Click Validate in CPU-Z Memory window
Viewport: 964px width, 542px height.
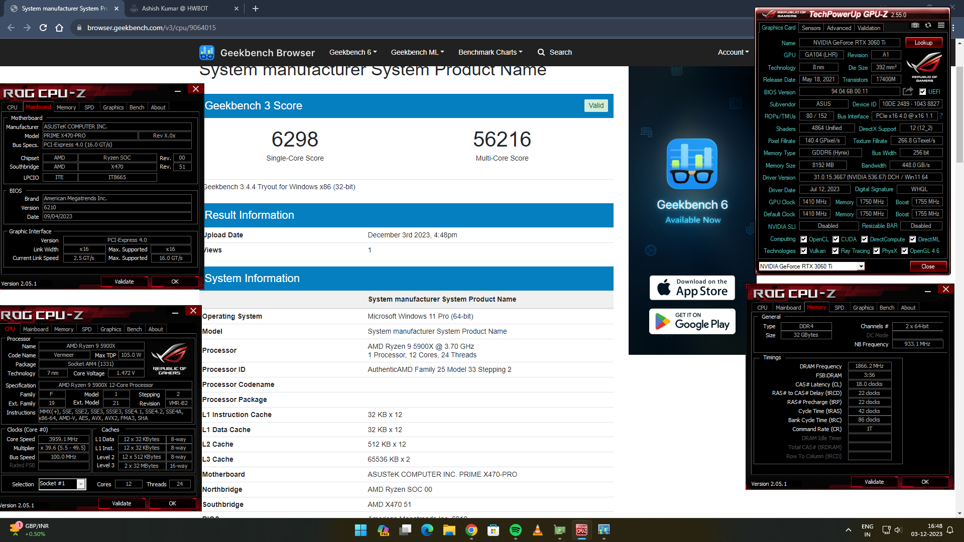pos(874,482)
